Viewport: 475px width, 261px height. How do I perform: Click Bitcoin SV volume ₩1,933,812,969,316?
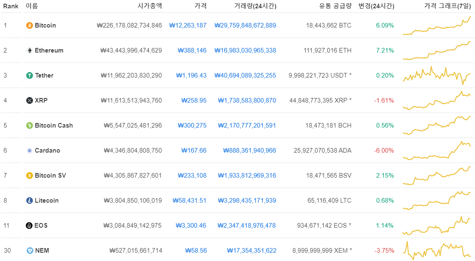coord(247,176)
